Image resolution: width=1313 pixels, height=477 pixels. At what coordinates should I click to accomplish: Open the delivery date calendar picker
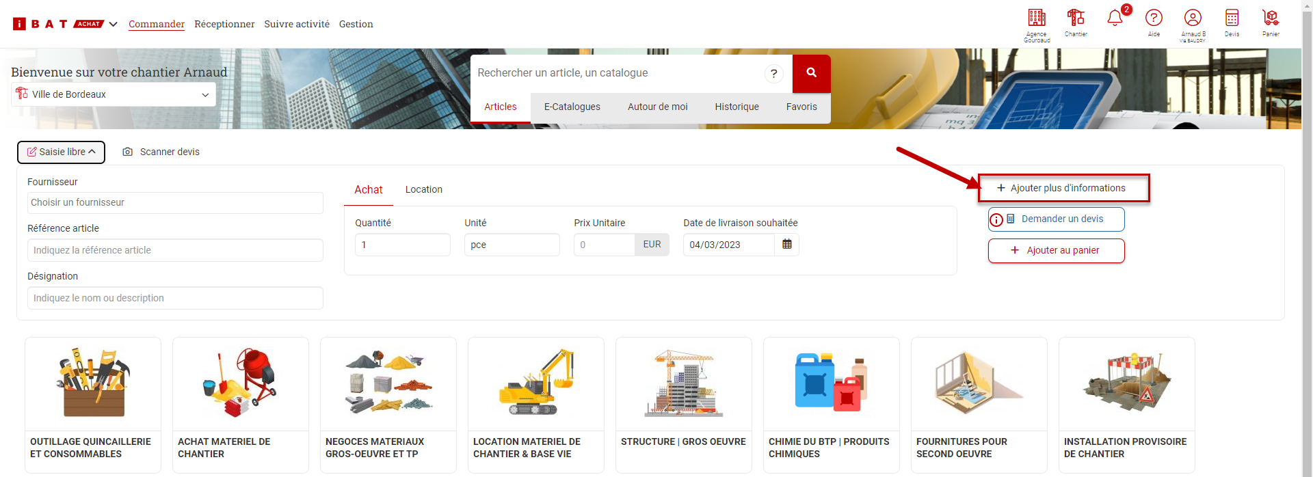pyautogui.click(x=786, y=245)
